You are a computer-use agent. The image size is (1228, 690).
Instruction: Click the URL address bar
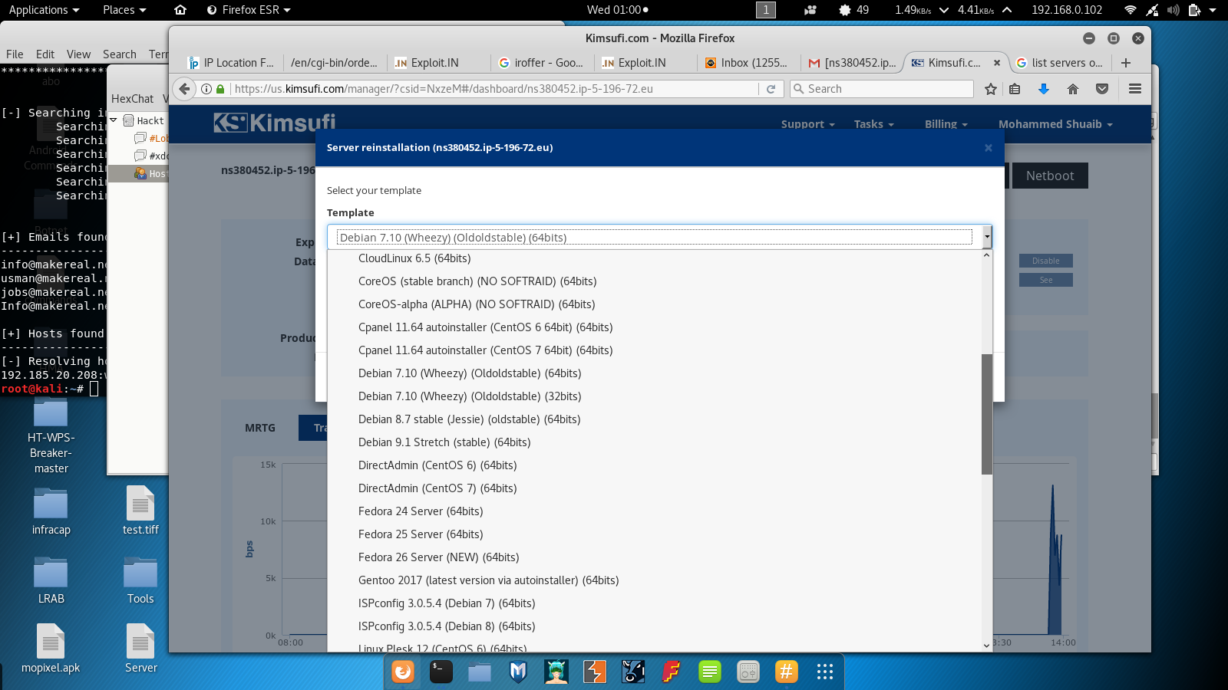pos(491,89)
